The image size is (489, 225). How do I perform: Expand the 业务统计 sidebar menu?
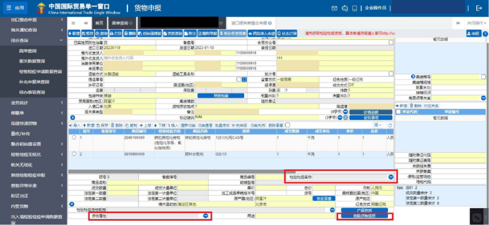point(34,103)
